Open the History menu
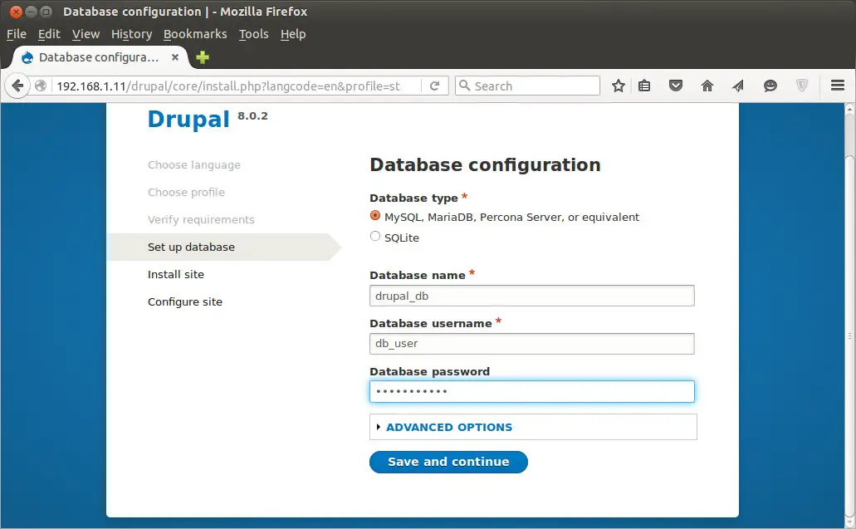The height and width of the screenshot is (529, 856). [131, 34]
